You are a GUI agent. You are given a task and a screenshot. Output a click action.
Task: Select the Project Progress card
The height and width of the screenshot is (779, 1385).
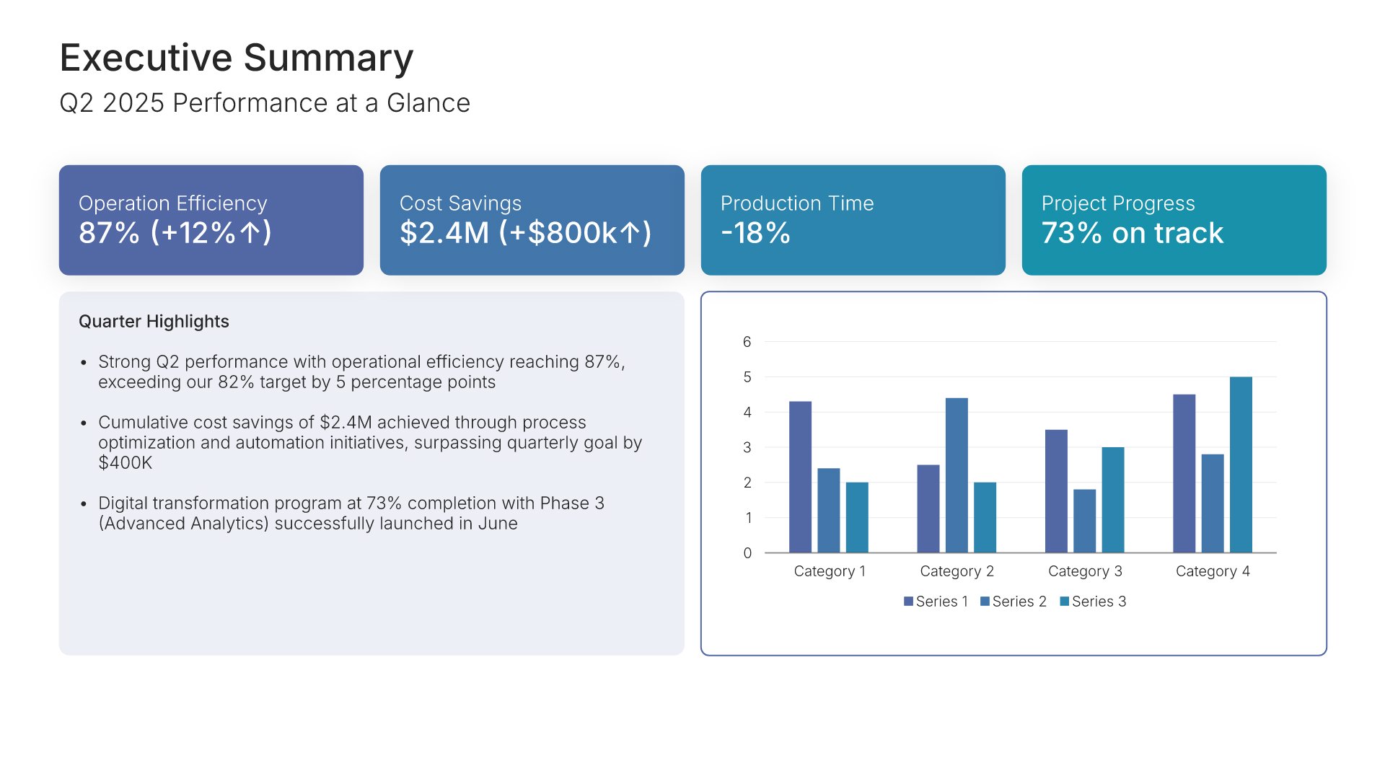(1174, 220)
